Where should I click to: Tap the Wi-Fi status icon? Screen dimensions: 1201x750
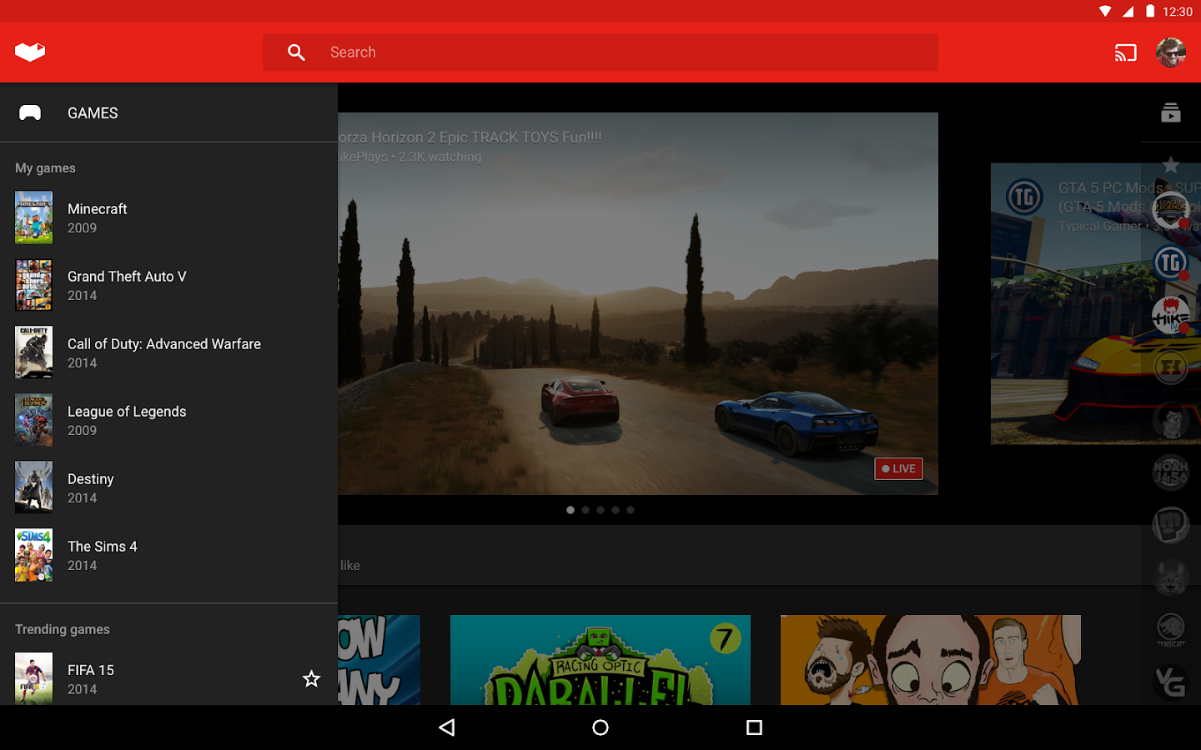(1105, 12)
